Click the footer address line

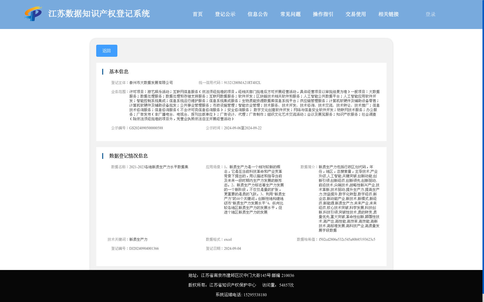[241, 275]
